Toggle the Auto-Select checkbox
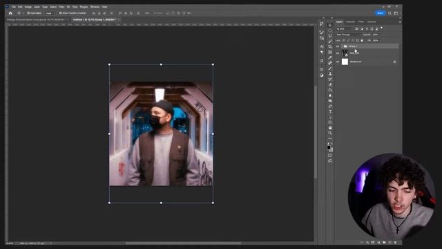The image size is (442, 249). pos(28,13)
